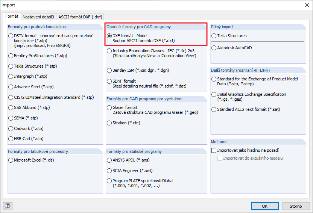
Task: Pick S&S Abbund (*.stp) format
Action: pos(11,107)
